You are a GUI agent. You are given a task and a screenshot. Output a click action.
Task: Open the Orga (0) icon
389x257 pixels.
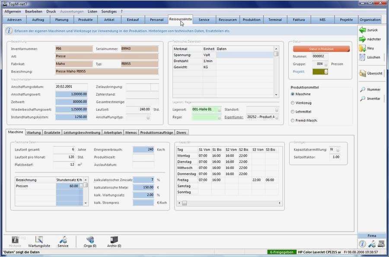pos(89,241)
